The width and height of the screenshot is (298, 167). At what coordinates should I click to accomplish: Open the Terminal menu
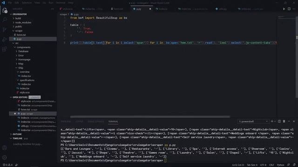click(61, 3)
